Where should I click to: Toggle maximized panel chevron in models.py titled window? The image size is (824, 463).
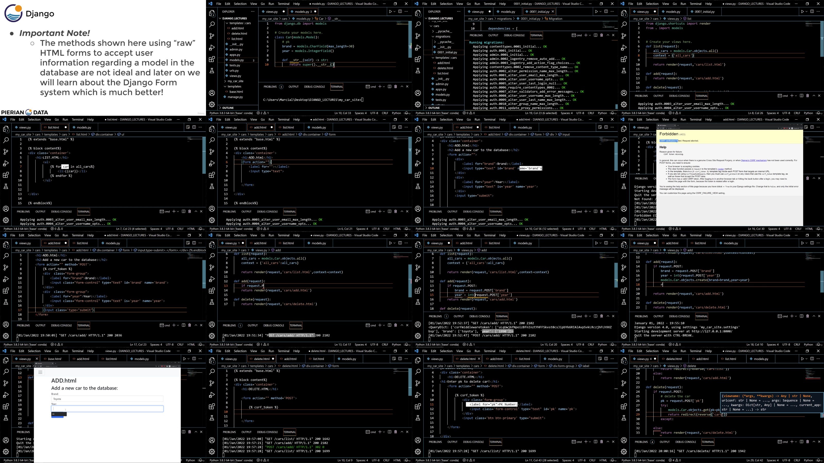pyautogui.click(x=402, y=87)
